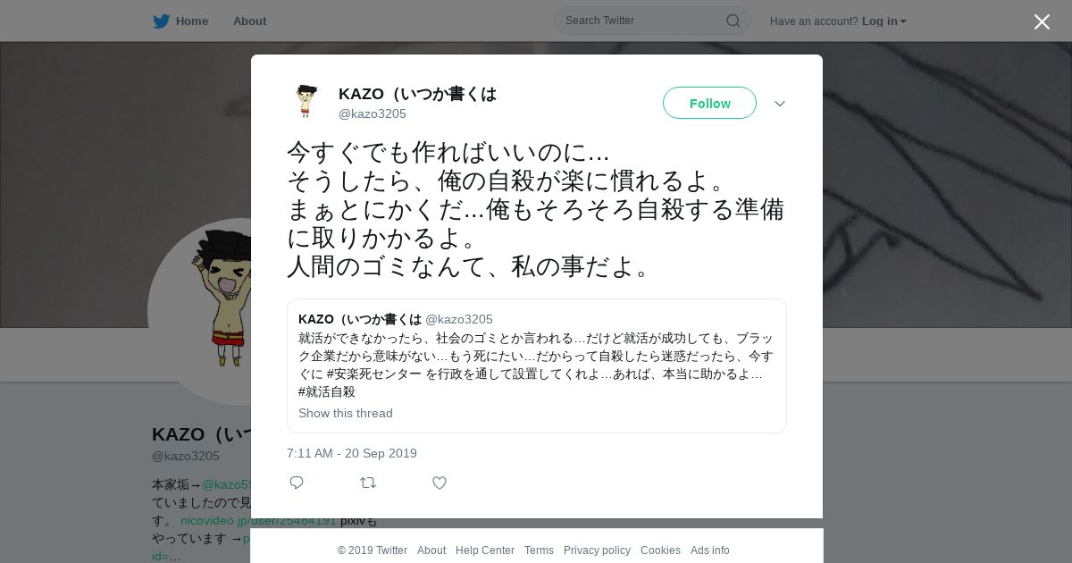Click the Twitter bird Home icon
The width and height of the screenshot is (1072, 563).
161,21
